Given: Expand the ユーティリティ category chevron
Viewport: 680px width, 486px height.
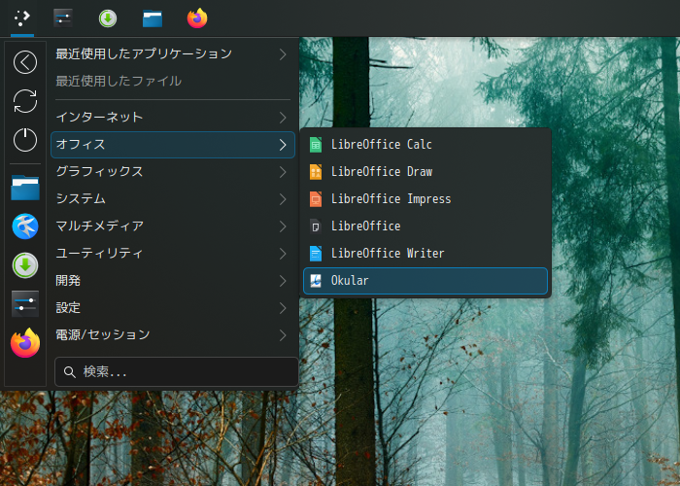Looking at the screenshot, I should pyautogui.click(x=283, y=254).
